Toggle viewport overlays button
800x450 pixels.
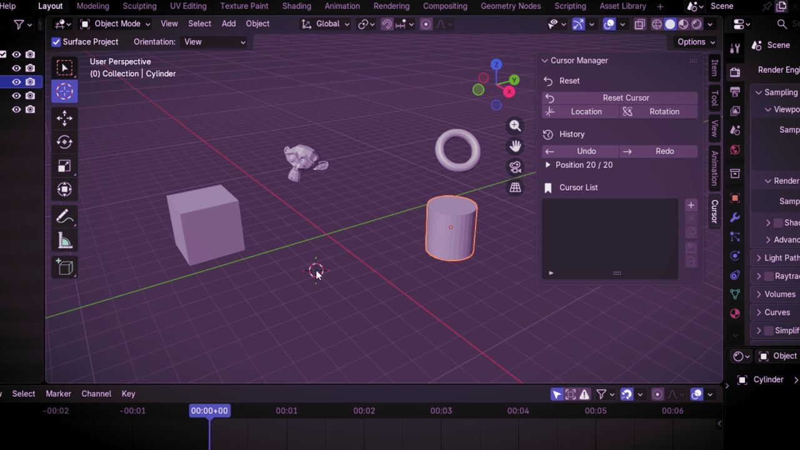coord(609,24)
